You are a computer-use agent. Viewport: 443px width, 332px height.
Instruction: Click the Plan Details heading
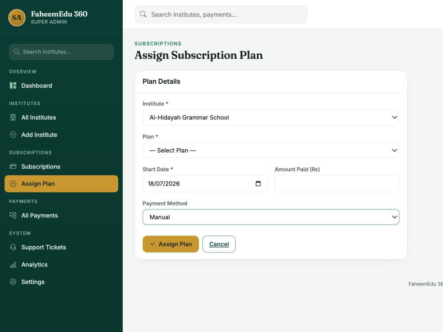(x=161, y=81)
